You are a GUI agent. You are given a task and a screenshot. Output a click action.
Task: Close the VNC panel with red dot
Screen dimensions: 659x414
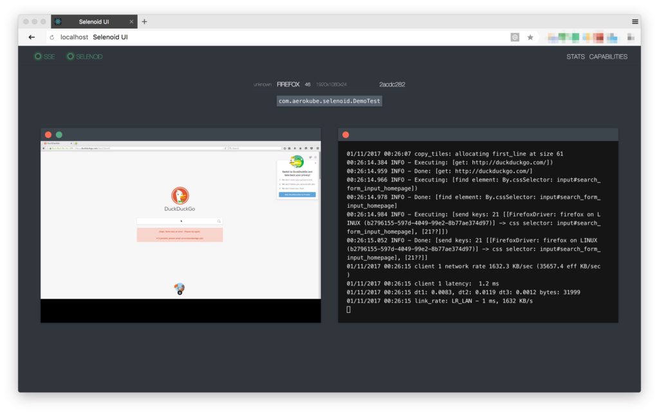point(48,135)
